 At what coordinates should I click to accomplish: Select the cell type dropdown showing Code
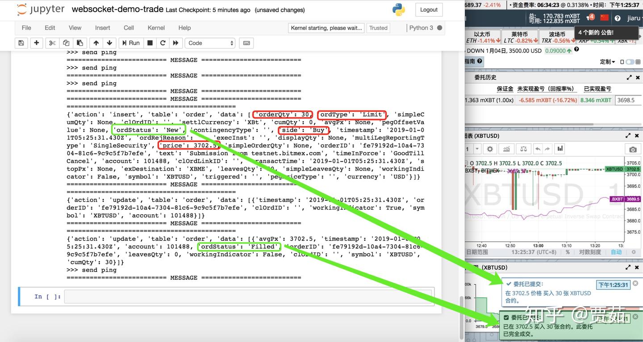click(x=210, y=43)
